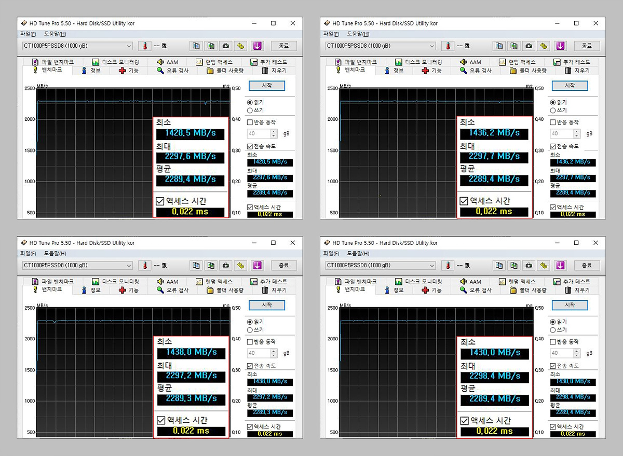Click 시작 button in the top-left window
The width and height of the screenshot is (623, 456).
pos(267,86)
